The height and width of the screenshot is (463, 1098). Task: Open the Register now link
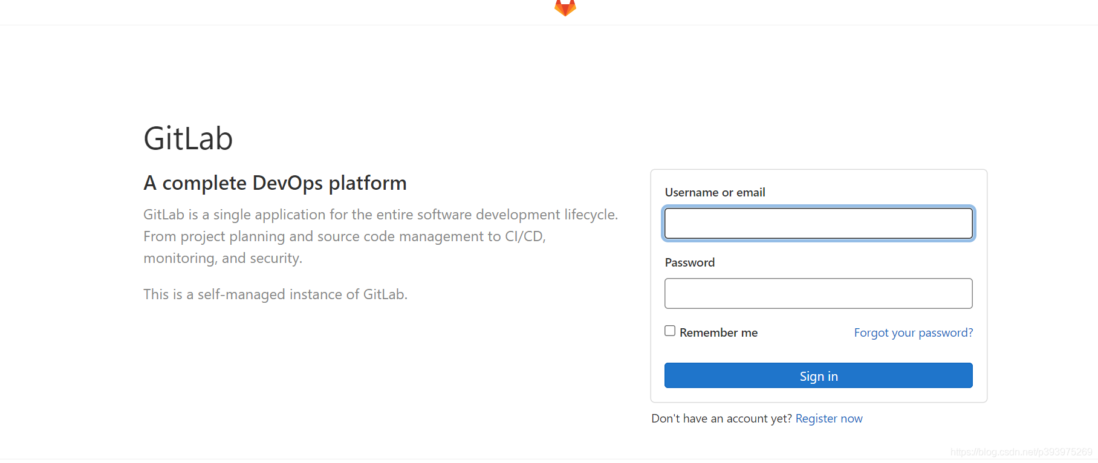point(829,418)
